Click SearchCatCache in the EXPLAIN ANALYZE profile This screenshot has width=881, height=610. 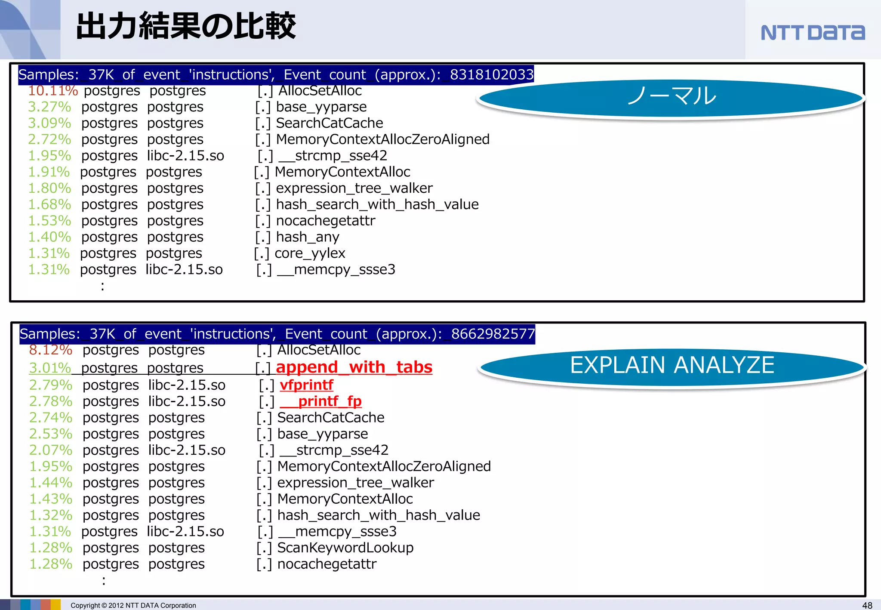click(331, 418)
